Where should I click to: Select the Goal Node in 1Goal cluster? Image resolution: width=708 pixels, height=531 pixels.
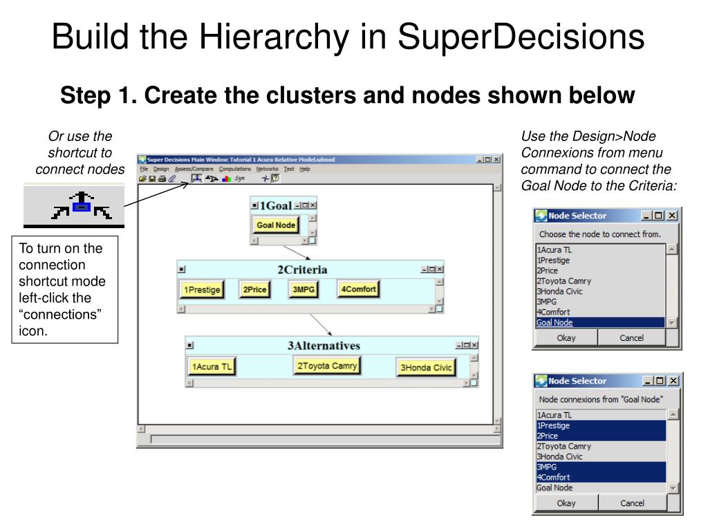point(276,225)
